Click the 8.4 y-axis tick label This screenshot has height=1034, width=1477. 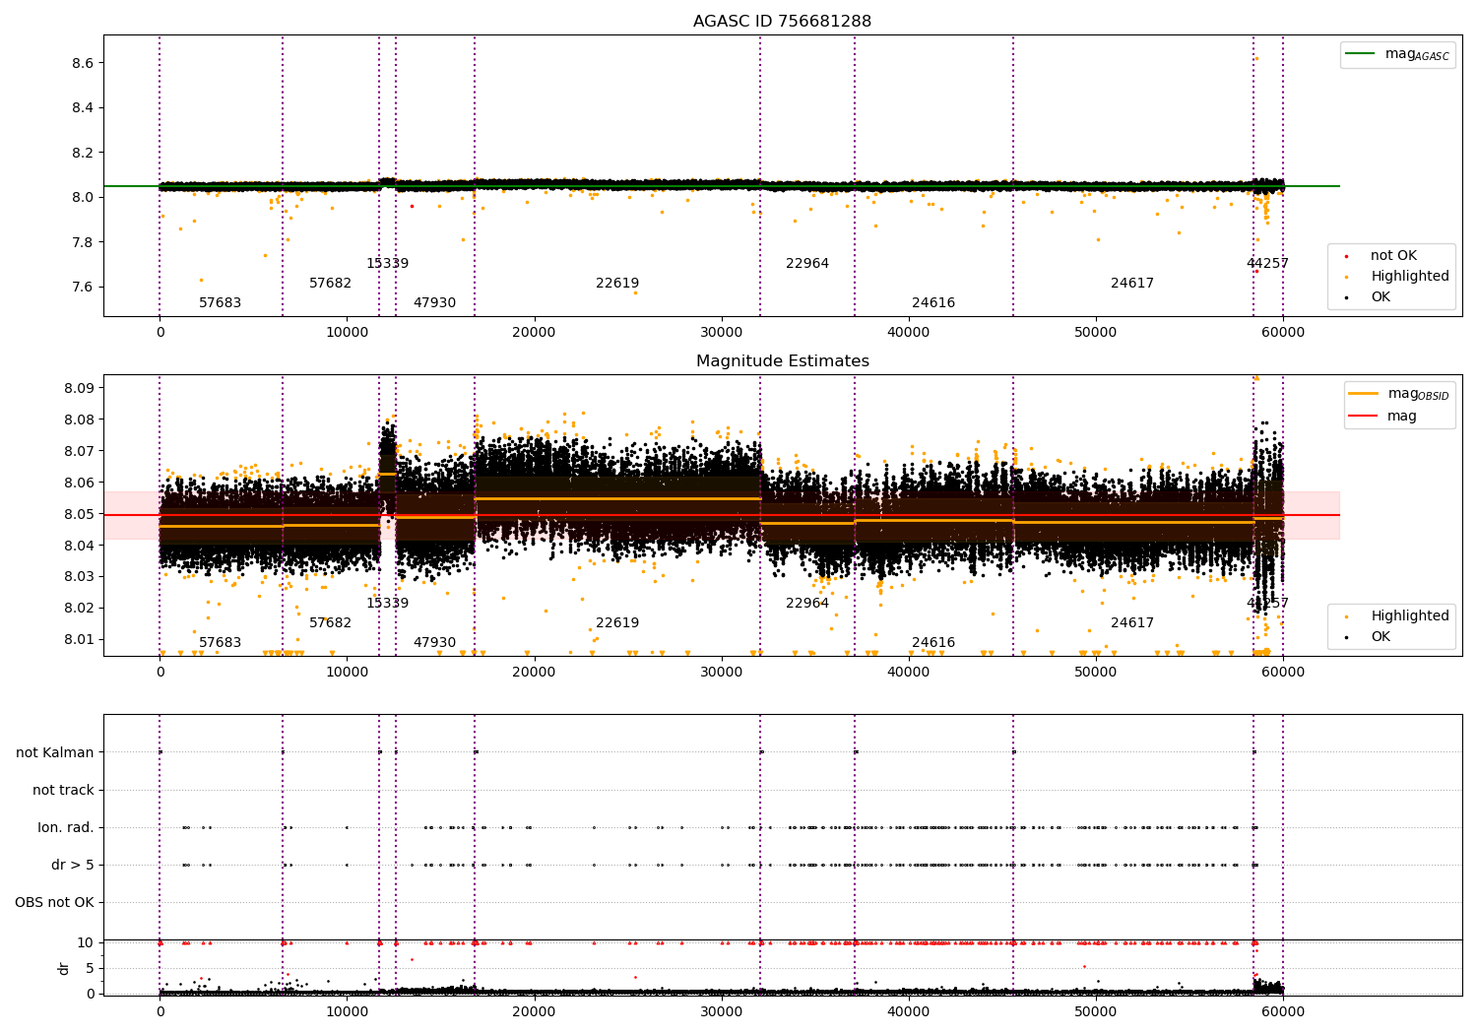point(83,107)
